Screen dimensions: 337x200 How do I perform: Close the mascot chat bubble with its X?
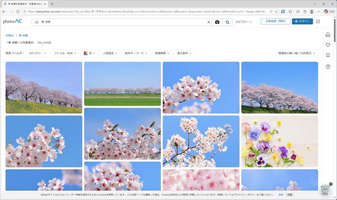pyautogui.click(x=331, y=184)
